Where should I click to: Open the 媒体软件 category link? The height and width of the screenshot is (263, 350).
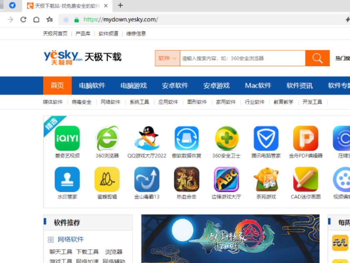(52, 102)
